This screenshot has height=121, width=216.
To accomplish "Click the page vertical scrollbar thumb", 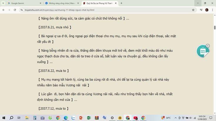I will [x=215, y=28].
